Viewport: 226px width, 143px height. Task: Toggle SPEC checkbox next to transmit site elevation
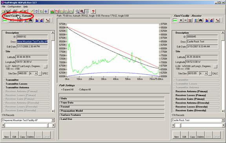pos(40,74)
